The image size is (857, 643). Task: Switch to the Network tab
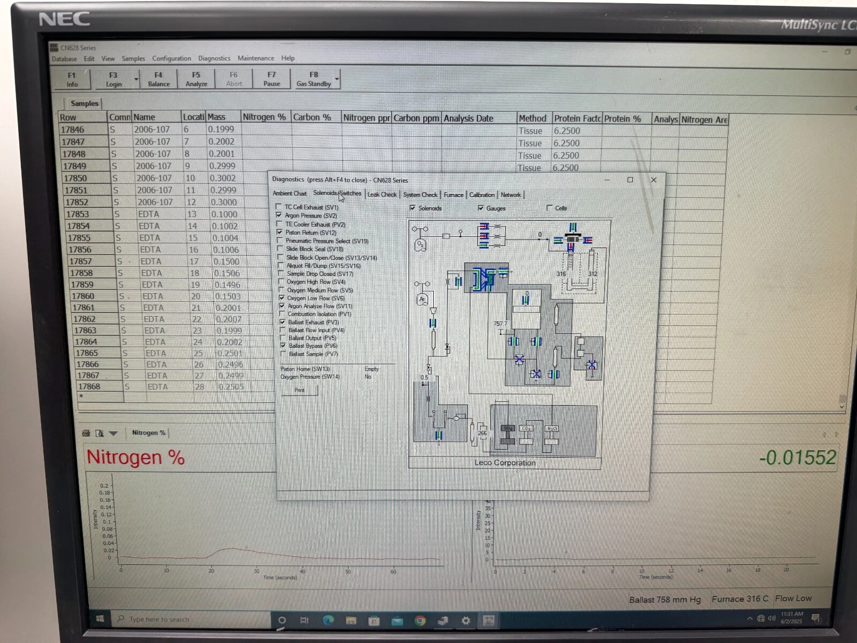(510, 195)
